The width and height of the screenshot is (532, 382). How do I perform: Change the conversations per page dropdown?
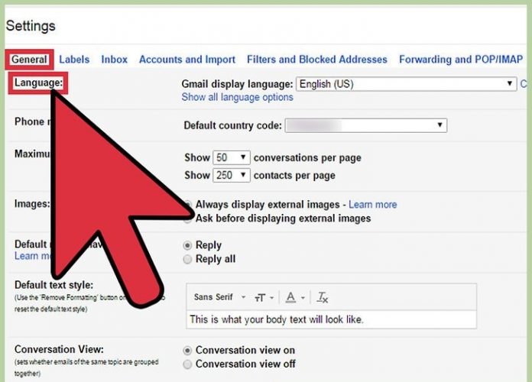coord(232,157)
